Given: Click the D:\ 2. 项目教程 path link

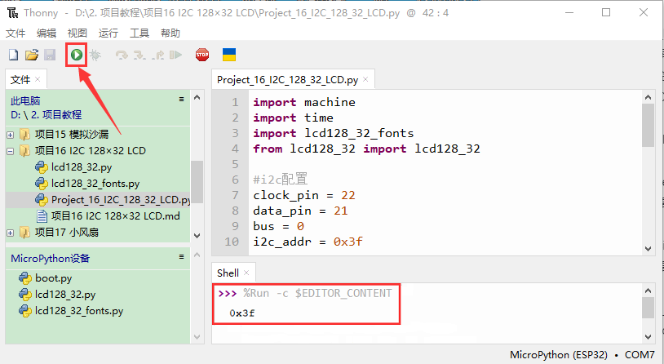Looking at the screenshot, I should pyautogui.click(x=46, y=115).
